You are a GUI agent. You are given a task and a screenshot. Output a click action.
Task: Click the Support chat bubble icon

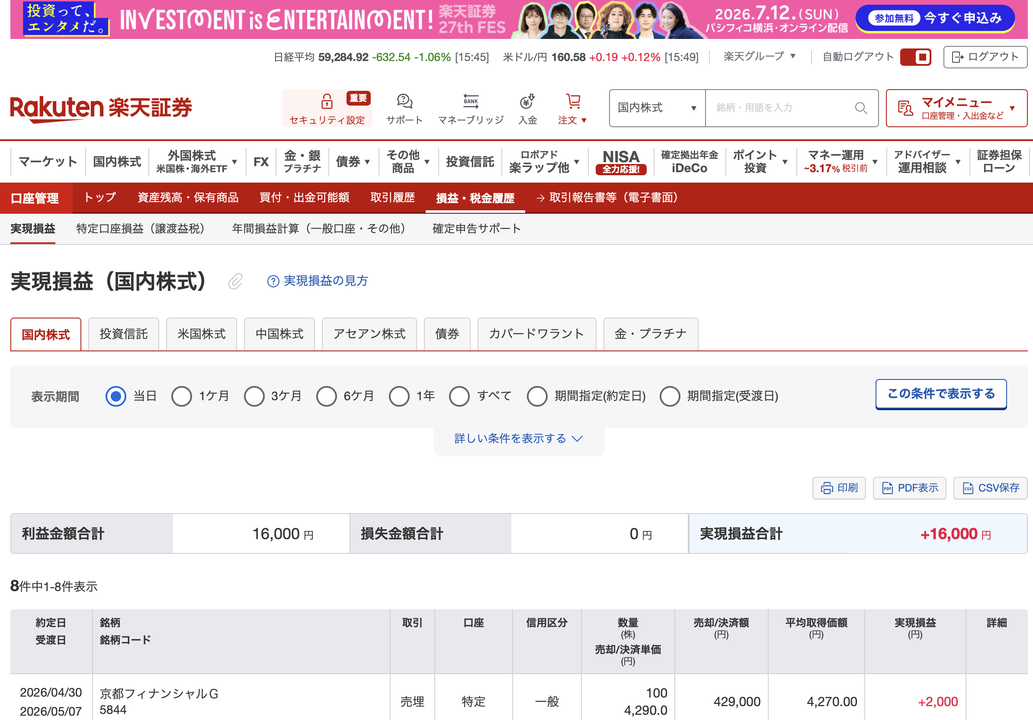[x=404, y=101]
